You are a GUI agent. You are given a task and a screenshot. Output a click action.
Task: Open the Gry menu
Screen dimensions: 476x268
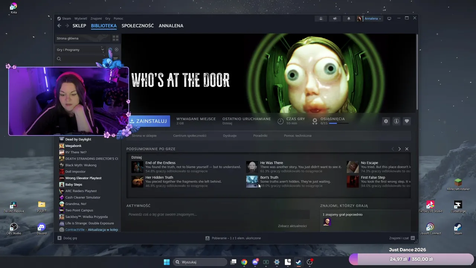108,19
